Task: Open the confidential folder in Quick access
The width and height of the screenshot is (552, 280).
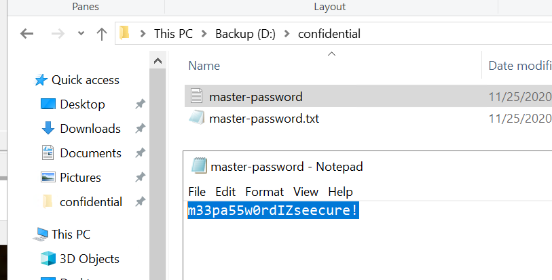Action: [x=90, y=201]
